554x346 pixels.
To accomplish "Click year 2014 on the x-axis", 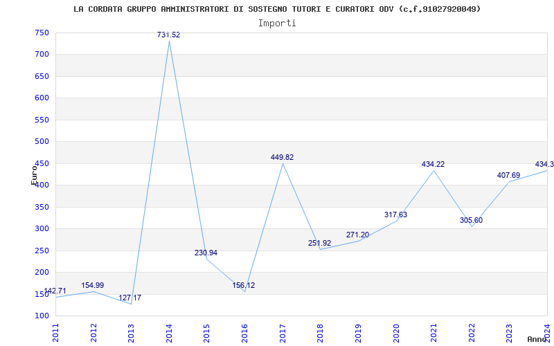I will coord(169,333).
